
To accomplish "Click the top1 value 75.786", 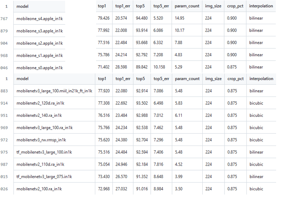I will coord(103,55).
